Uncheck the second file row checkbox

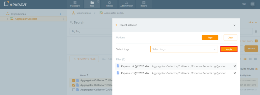(x=74, y=85)
